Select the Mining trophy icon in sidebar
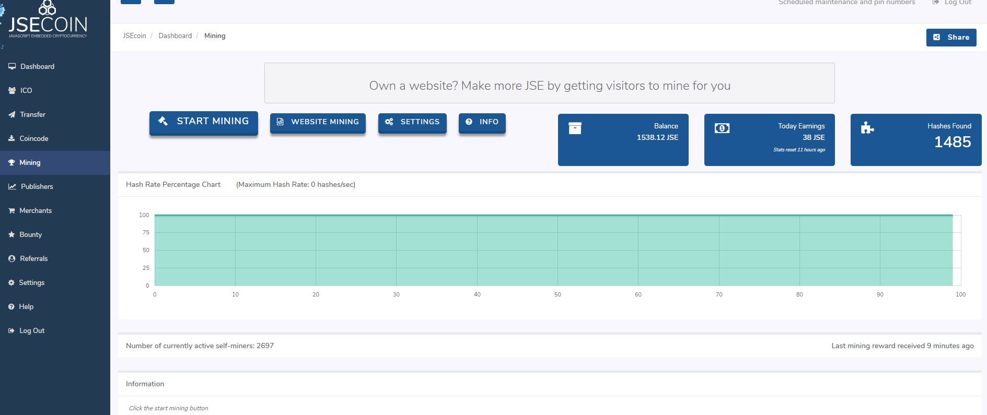This screenshot has height=415, width=987. (11, 162)
